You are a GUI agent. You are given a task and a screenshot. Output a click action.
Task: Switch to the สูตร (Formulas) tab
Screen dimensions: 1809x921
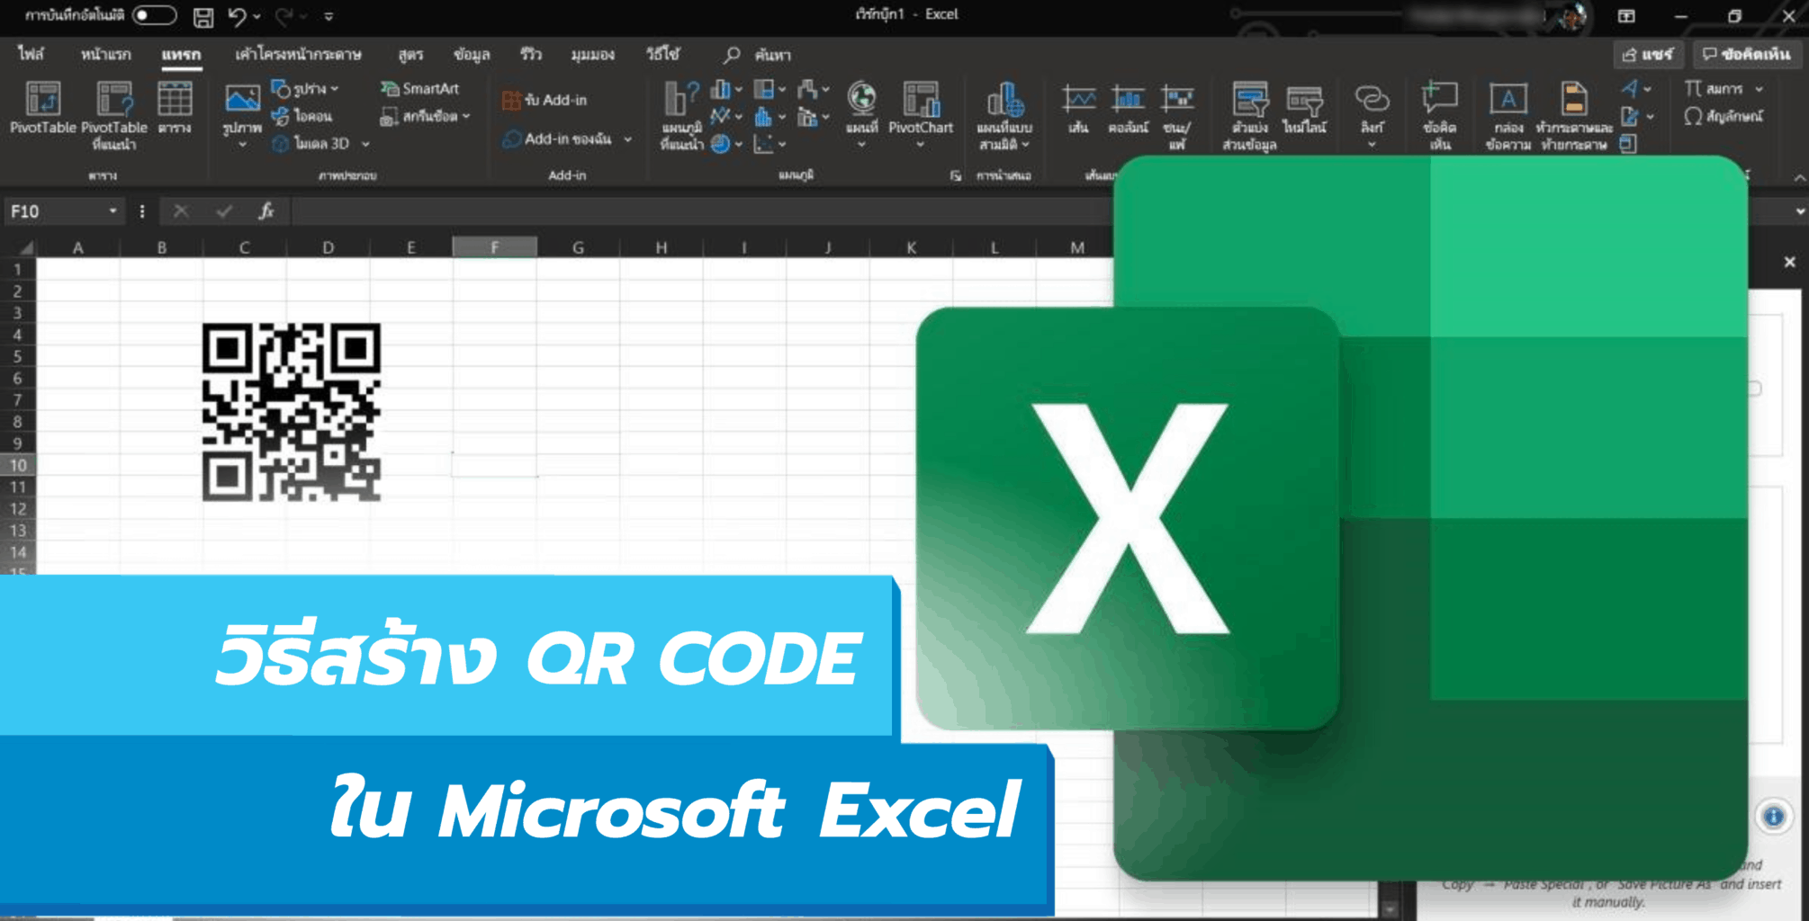pyautogui.click(x=410, y=54)
